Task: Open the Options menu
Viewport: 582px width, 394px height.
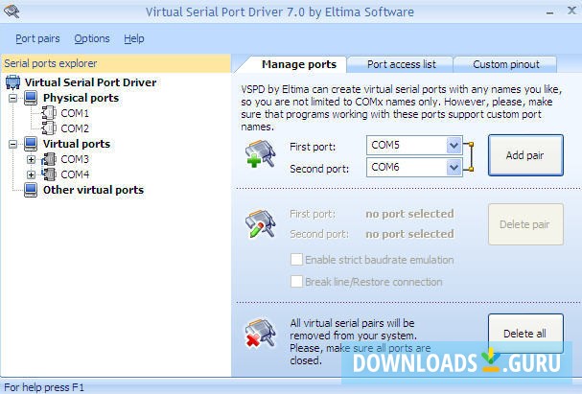Action: tap(92, 38)
